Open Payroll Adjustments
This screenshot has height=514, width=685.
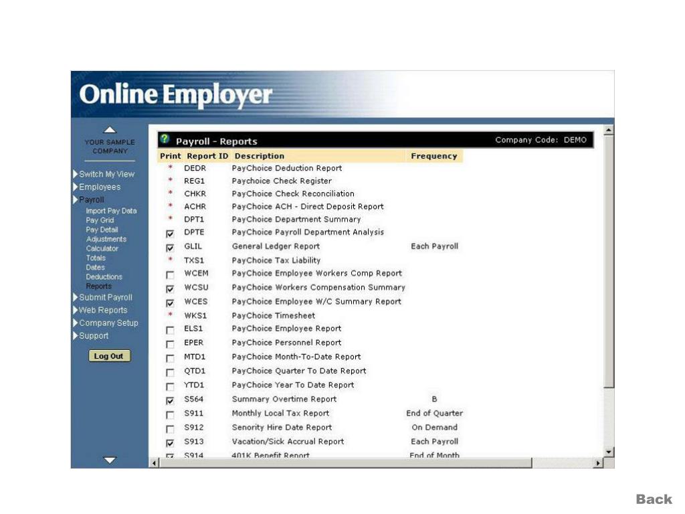[106, 239]
